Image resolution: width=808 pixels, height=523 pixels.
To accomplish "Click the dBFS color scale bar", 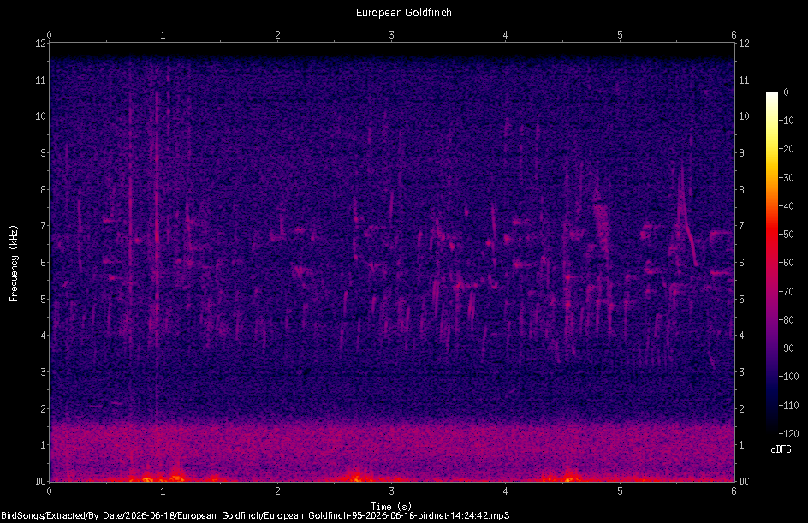I will pyautogui.click(x=771, y=263).
